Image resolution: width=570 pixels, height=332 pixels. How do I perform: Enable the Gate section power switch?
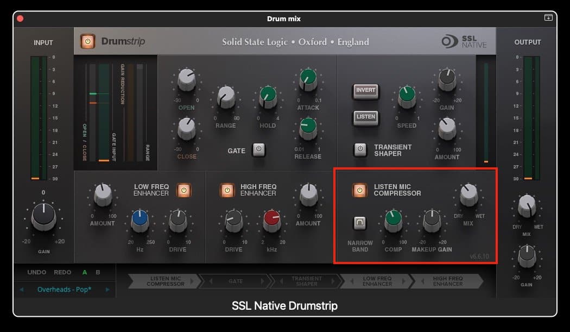point(259,149)
